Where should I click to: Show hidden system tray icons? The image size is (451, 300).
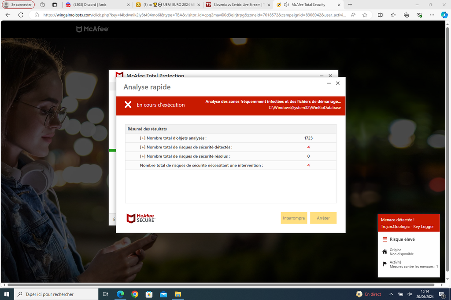pos(391,294)
